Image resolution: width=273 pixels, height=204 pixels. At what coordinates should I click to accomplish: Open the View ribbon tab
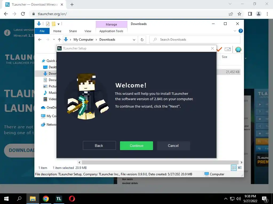point(88,31)
